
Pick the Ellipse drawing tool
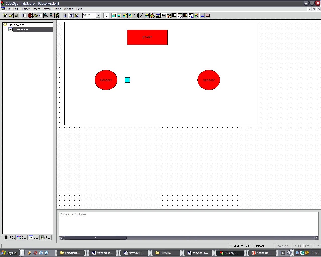click(x=125, y=16)
